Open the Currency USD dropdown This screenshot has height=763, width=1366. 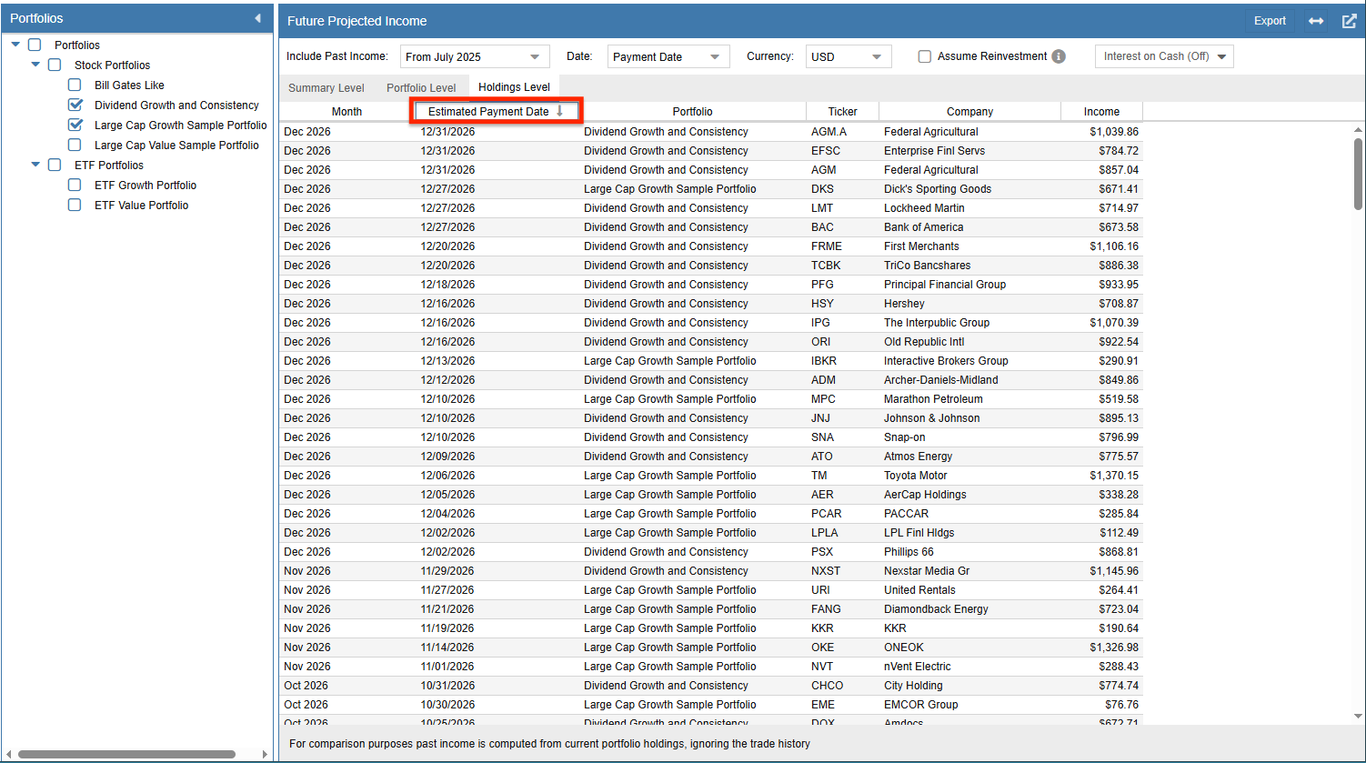[849, 56]
